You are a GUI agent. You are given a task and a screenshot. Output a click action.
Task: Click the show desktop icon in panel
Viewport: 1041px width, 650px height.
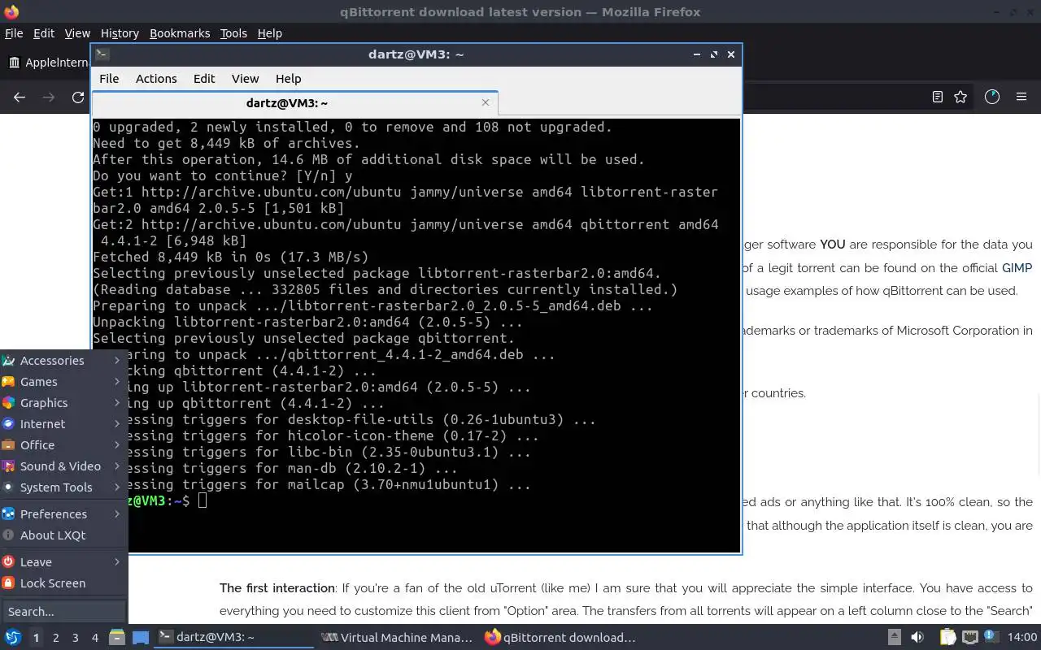[x=141, y=637]
